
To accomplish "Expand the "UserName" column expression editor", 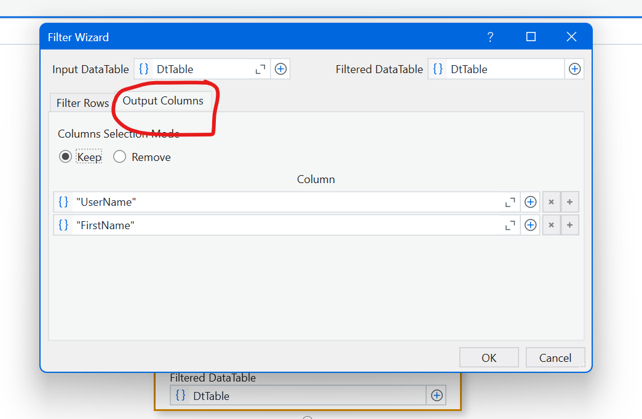I will (510, 202).
